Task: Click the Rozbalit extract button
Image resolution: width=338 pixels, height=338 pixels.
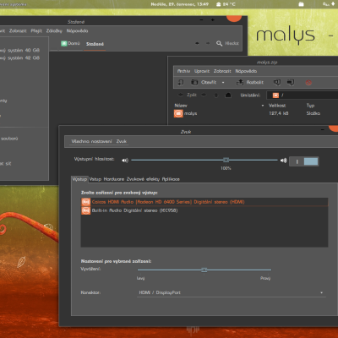Action: pyautogui.click(x=250, y=82)
